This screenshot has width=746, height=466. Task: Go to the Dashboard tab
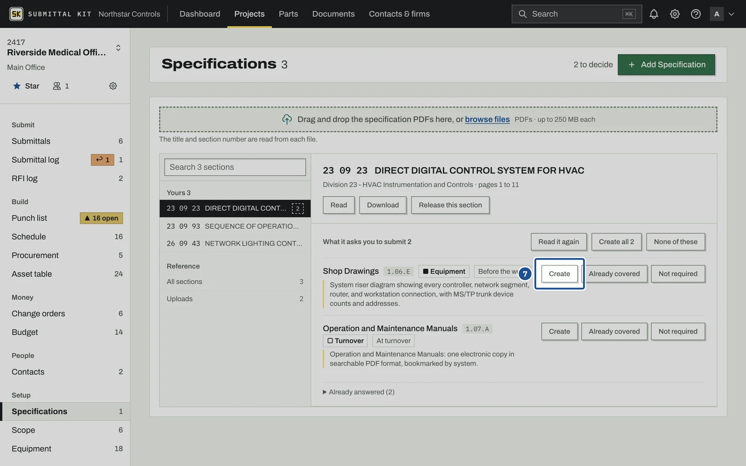[x=200, y=14]
